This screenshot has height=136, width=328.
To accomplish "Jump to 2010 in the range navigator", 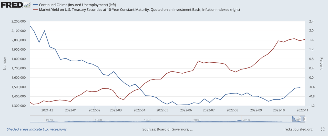I will tap(246, 120).
